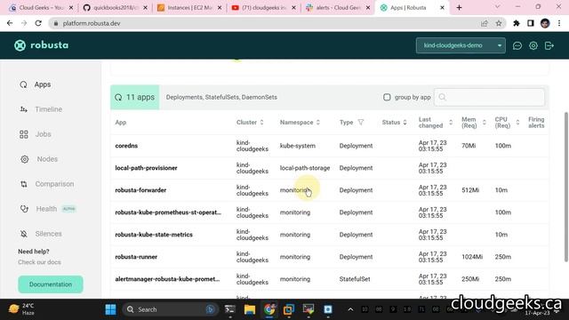Click the Check our docs link
Image resolution: width=569 pixels, height=320 pixels.
coord(39,262)
